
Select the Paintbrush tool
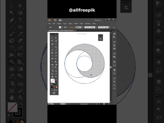point(52,50)
